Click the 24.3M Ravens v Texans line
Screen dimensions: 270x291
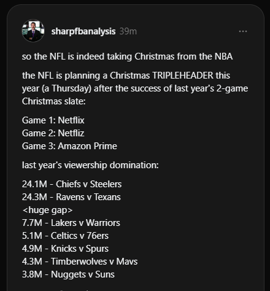(71, 197)
